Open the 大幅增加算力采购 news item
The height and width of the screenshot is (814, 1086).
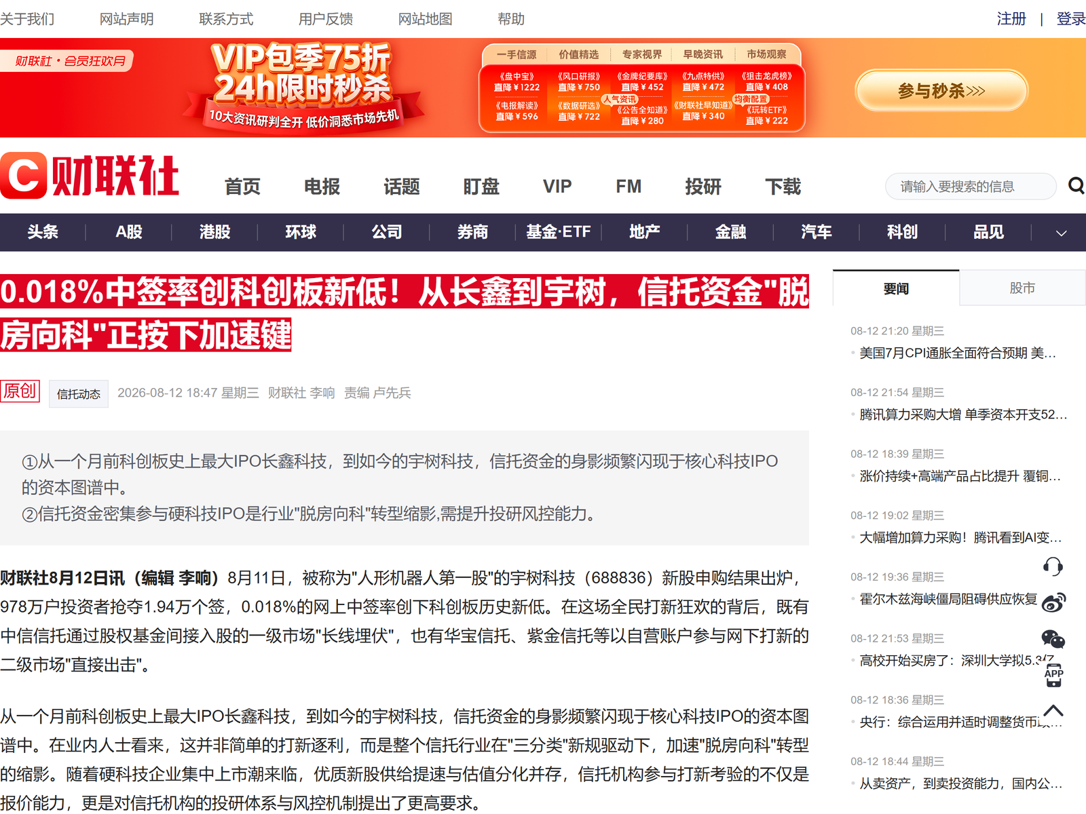tap(960, 537)
